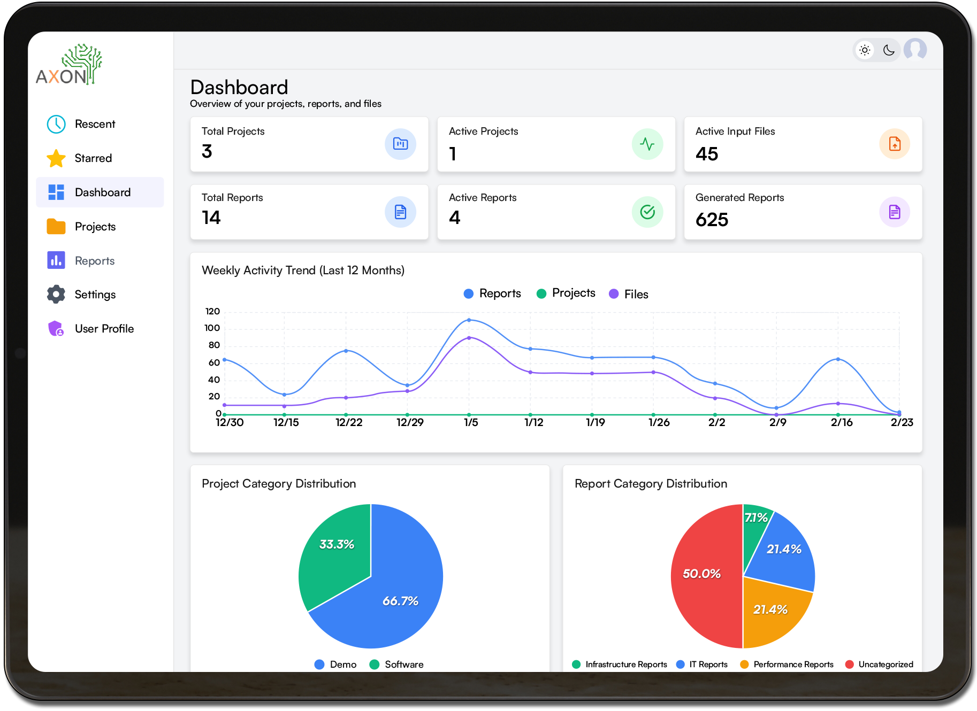Click the Generated Reports purple file icon

click(x=895, y=212)
